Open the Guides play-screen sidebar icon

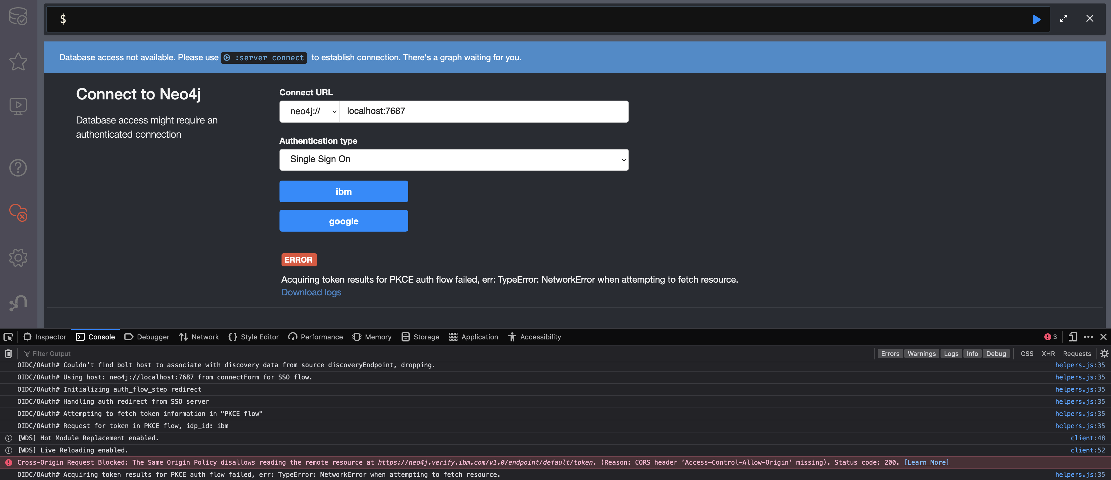18,106
